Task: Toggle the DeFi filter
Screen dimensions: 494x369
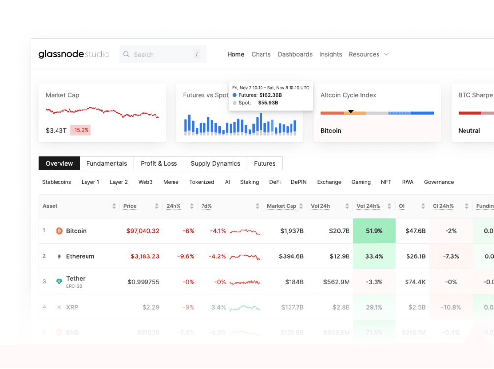Action: (275, 182)
